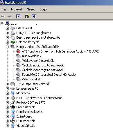Expand the Rendszereszközök category
The image size is (113, 130).
tap(7, 112)
